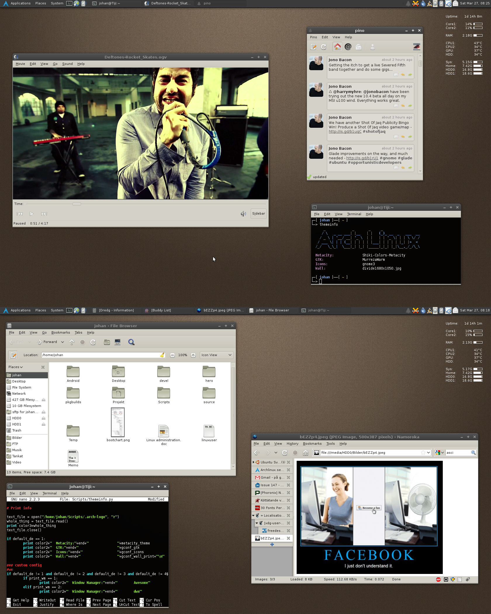Open the search engine selector dropdown

(440, 453)
